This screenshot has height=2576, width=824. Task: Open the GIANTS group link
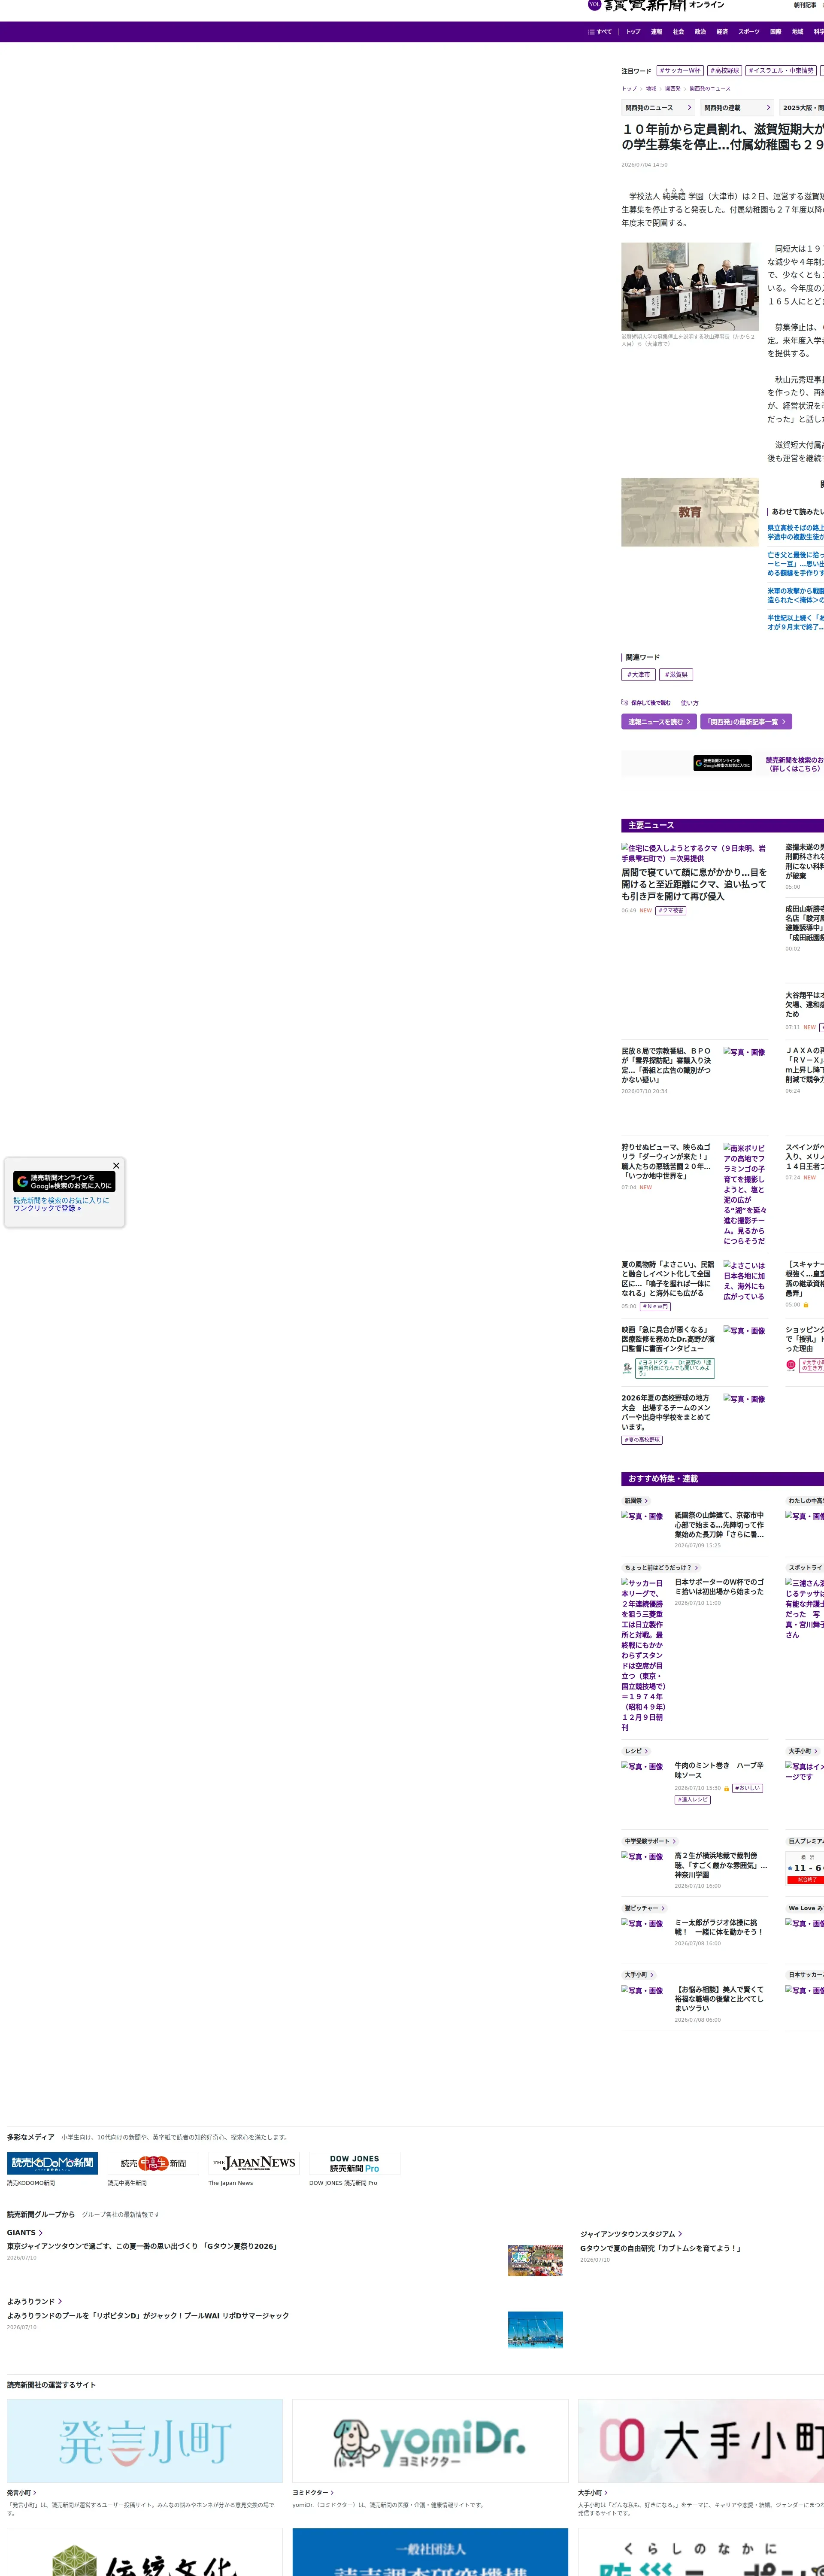click(25, 2233)
